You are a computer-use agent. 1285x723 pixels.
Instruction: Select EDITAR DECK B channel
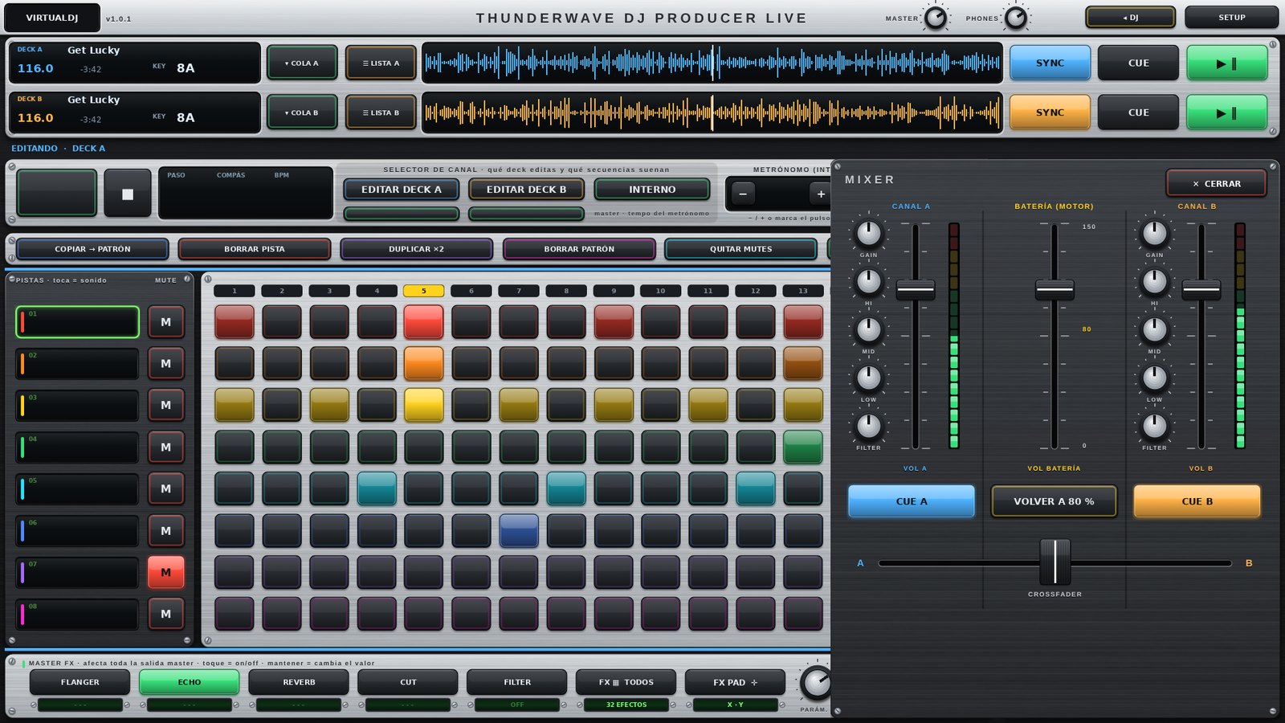click(526, 190)
